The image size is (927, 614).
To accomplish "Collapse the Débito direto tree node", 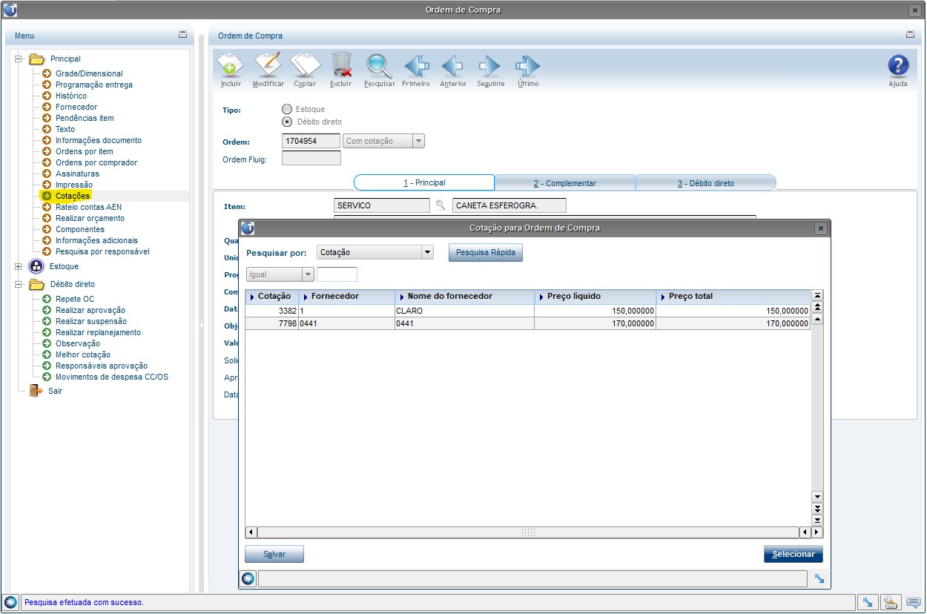I will pos(19,284).
